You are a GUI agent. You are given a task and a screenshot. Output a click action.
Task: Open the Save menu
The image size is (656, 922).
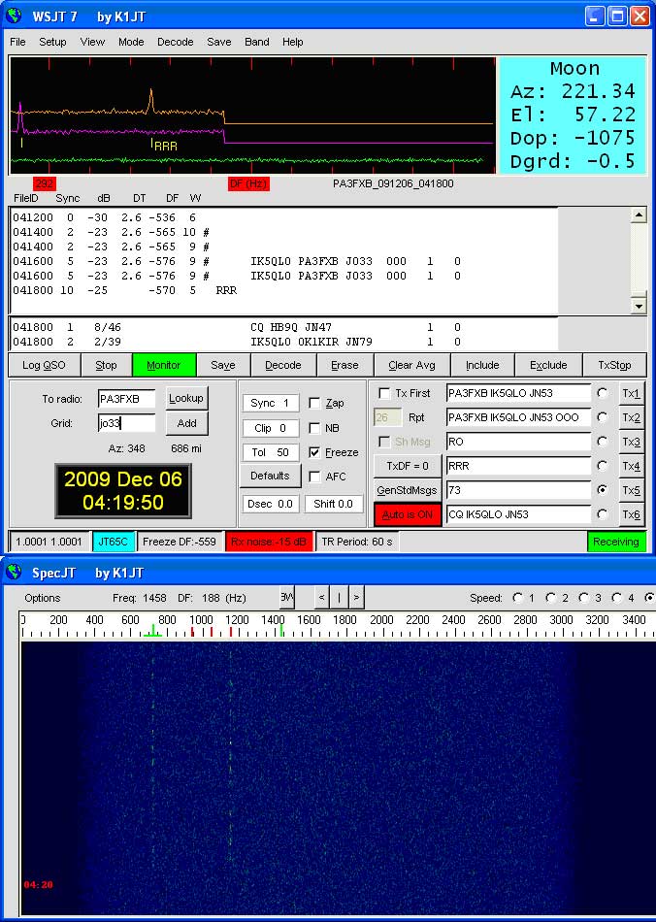tap(218, 42)
